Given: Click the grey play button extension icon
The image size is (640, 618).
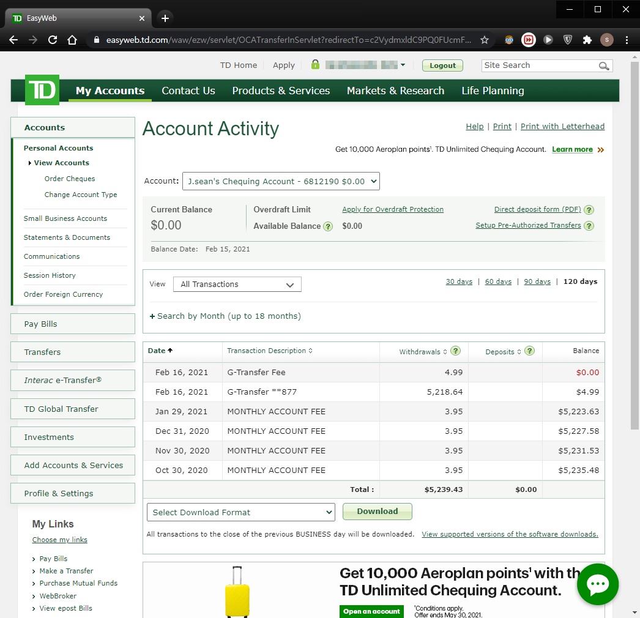Looking at the screenshot, I should [x=548, y=40].
